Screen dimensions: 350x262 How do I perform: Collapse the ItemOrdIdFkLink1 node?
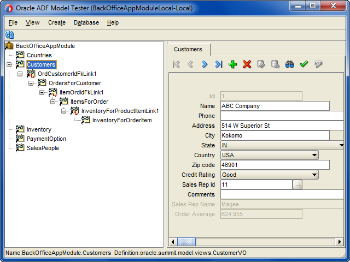42,92
